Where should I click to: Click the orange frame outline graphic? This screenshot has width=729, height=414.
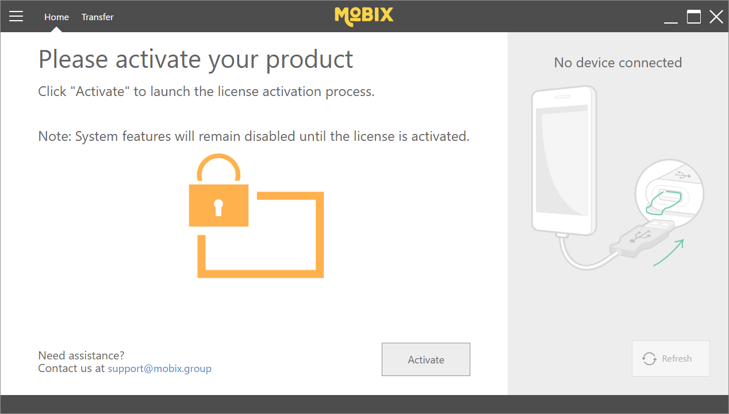pos(261,235)
